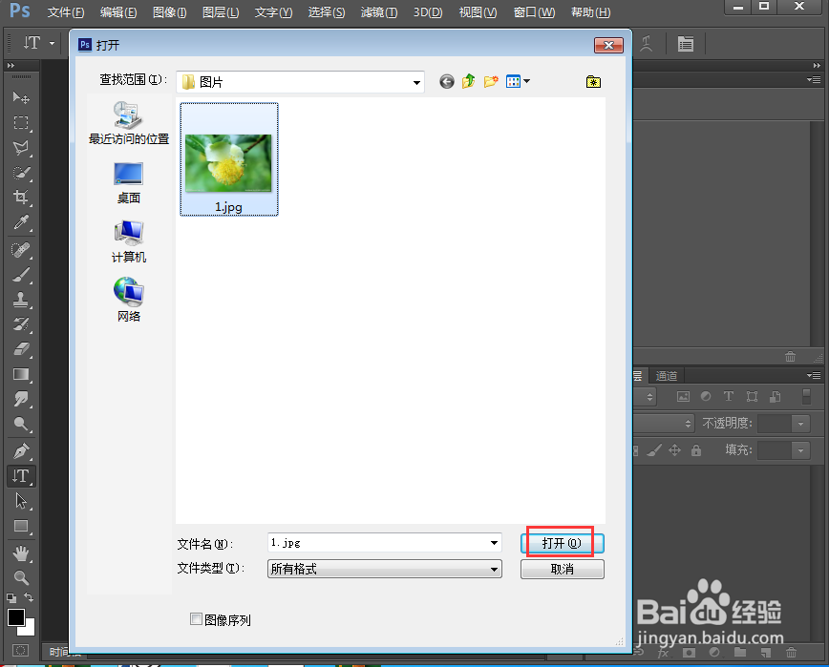The height and width of the screenshot is (667, 829).
Task: Select the Clone Stamp tool
Action: pos(21,300)
